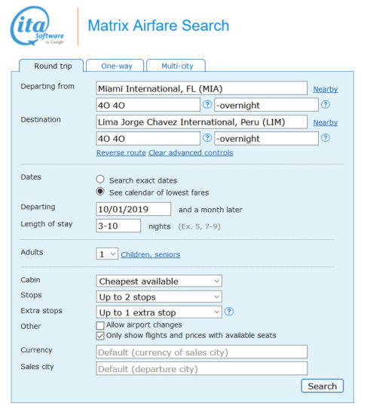The width and height of the screenshot is (367, 415).
Task: Click the Search button
Action: pos(323,386)
